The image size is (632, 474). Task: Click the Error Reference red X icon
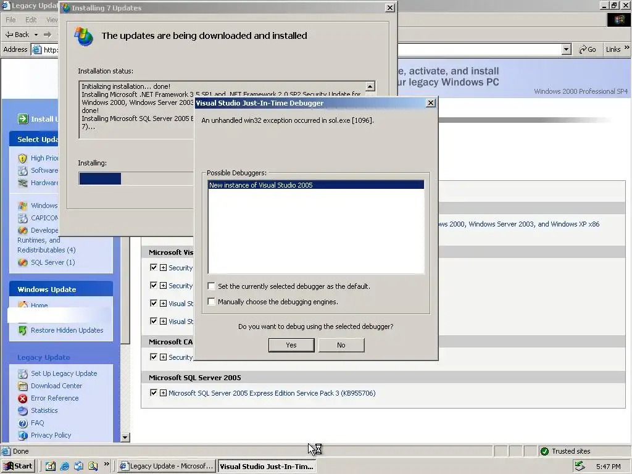(x=23, y=399)
